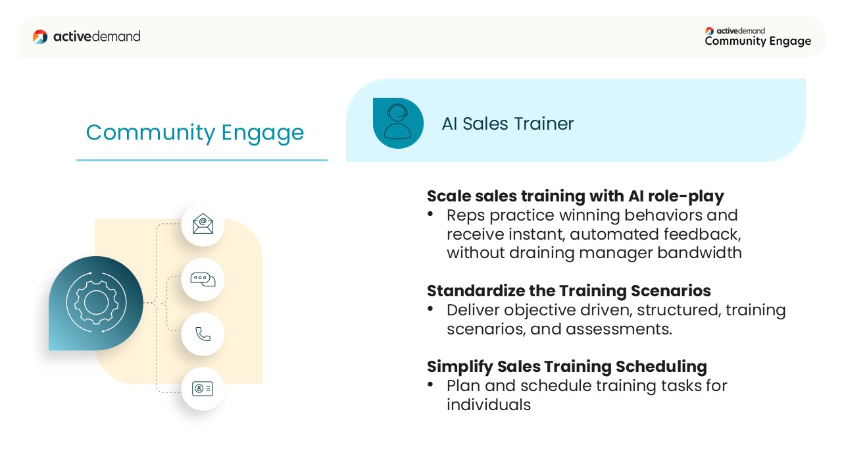Click the ActiveDemand logo at top left

coord(86,36)
